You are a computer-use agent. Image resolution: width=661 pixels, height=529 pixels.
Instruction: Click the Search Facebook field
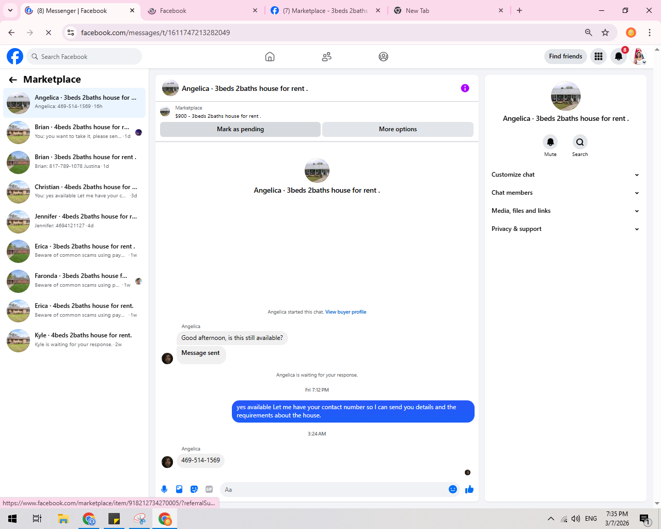click(84, 56)
